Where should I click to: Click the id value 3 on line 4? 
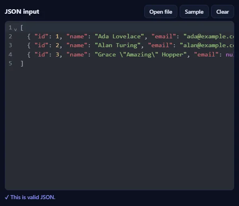click(57, 54)
